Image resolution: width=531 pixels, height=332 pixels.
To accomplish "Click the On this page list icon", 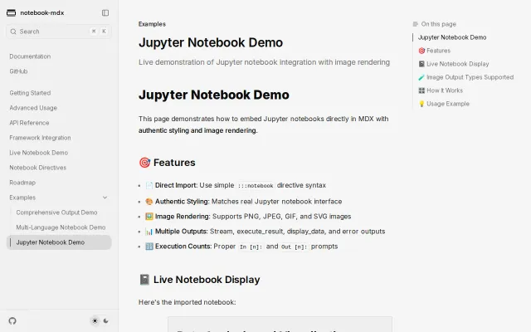I will coord(416,24).
